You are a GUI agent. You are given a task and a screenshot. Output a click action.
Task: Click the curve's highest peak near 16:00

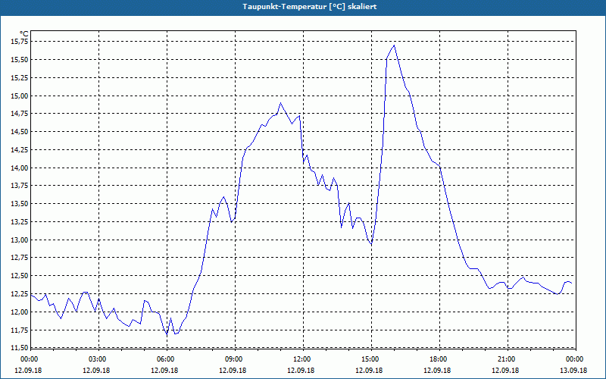[394, 45]
